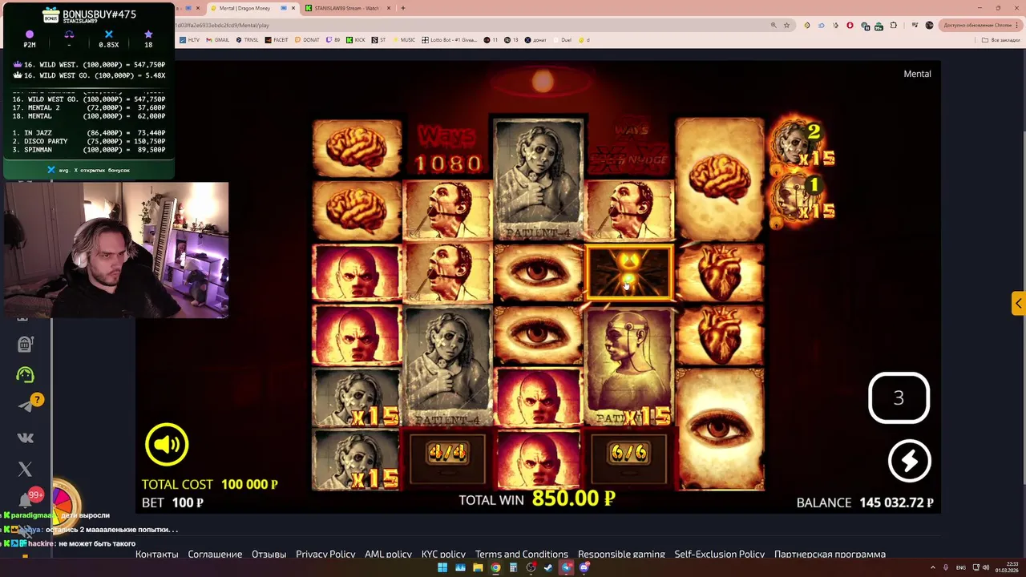Open the X social icon in sidebar
The width and height of the screenshot is (1026, 577).
coord(25,470)
